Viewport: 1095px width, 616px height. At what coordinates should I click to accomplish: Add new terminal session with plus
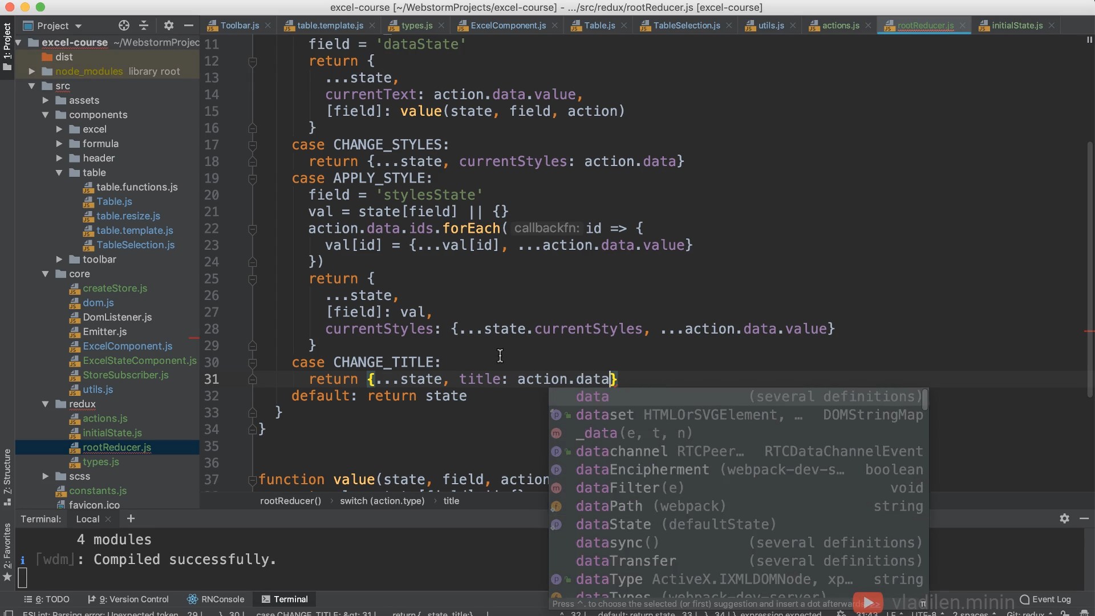131,518
